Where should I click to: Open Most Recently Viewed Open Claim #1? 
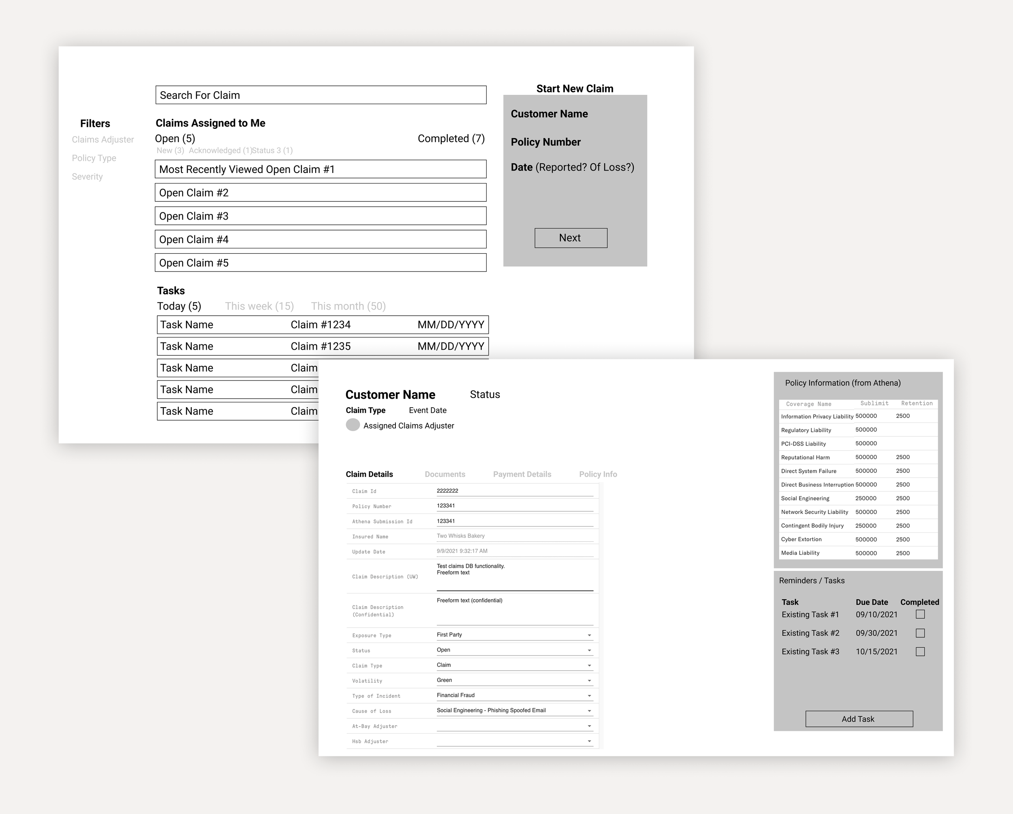(x=321, y=169)
